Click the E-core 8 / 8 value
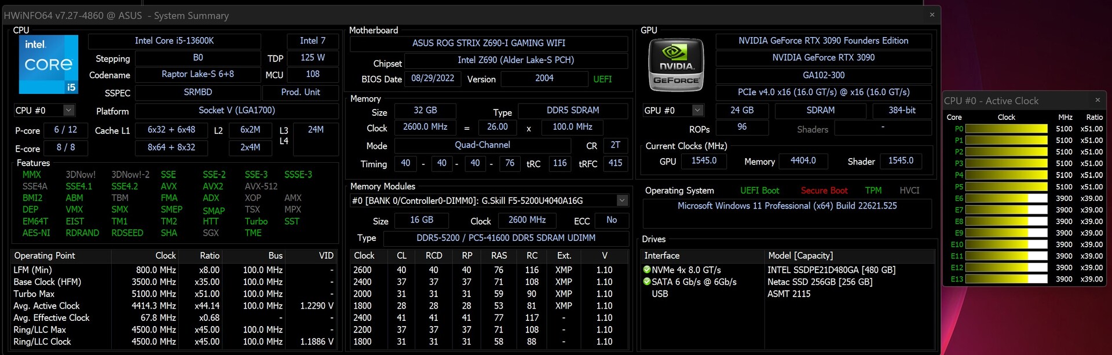The width and height of the screenshot is (1112, 355). (x=65, y=148)
